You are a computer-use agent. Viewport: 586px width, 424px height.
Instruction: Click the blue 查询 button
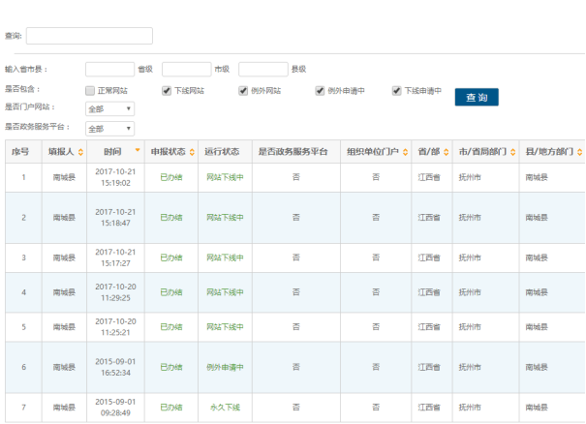point(477,97)
